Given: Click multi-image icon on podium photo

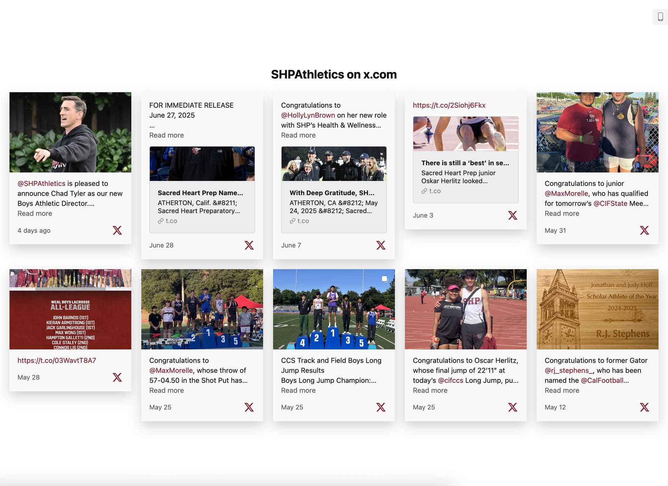Looking at the screenshot, I should [384, 279].
